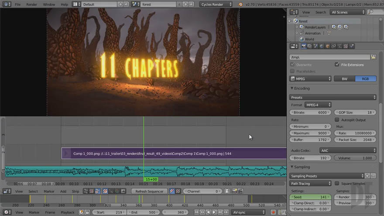
Task: Open the Texture properties tab (checker icon)
Action: [x=346, y=46]
